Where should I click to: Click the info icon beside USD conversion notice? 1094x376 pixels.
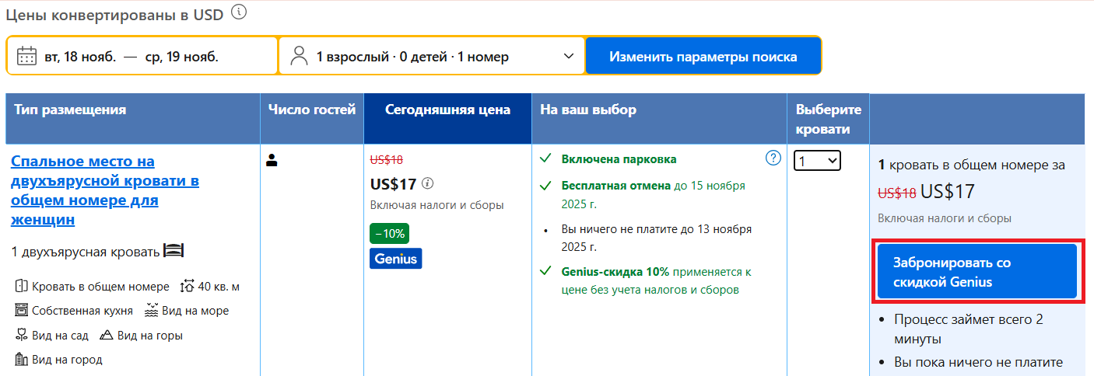(239, 12)
